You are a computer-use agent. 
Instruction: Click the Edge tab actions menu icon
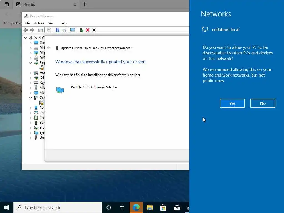click(7, 4)
